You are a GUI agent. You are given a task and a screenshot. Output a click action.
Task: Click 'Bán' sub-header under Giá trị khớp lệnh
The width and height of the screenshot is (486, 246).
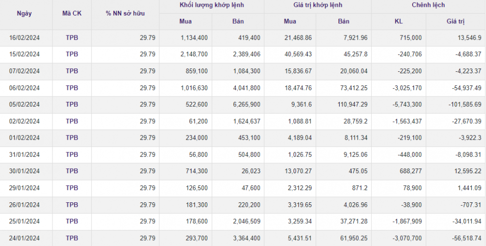pyautogui.click(x=344, y=21)
